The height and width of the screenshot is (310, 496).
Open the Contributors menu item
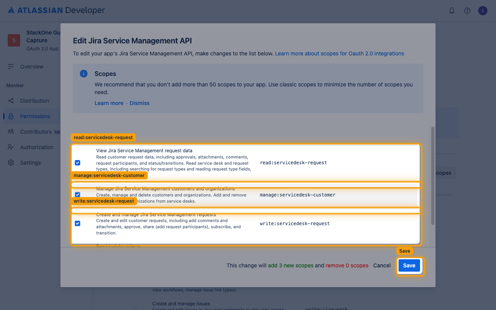pos(36,132)
